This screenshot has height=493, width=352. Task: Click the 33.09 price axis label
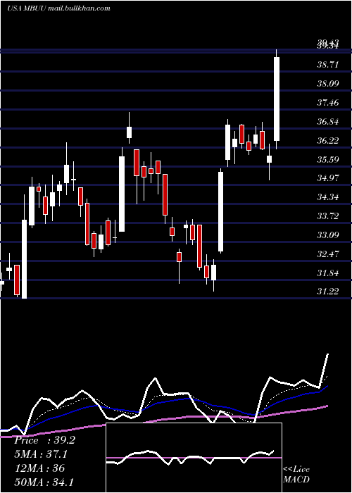click(328, 235)
